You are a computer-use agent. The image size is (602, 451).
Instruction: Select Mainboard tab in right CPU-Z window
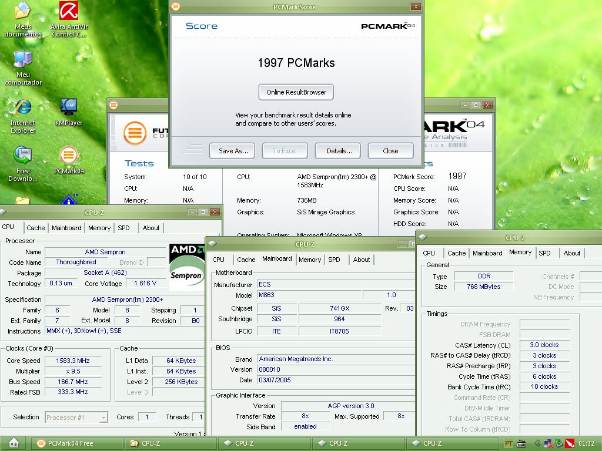click(x=487, y=253)
